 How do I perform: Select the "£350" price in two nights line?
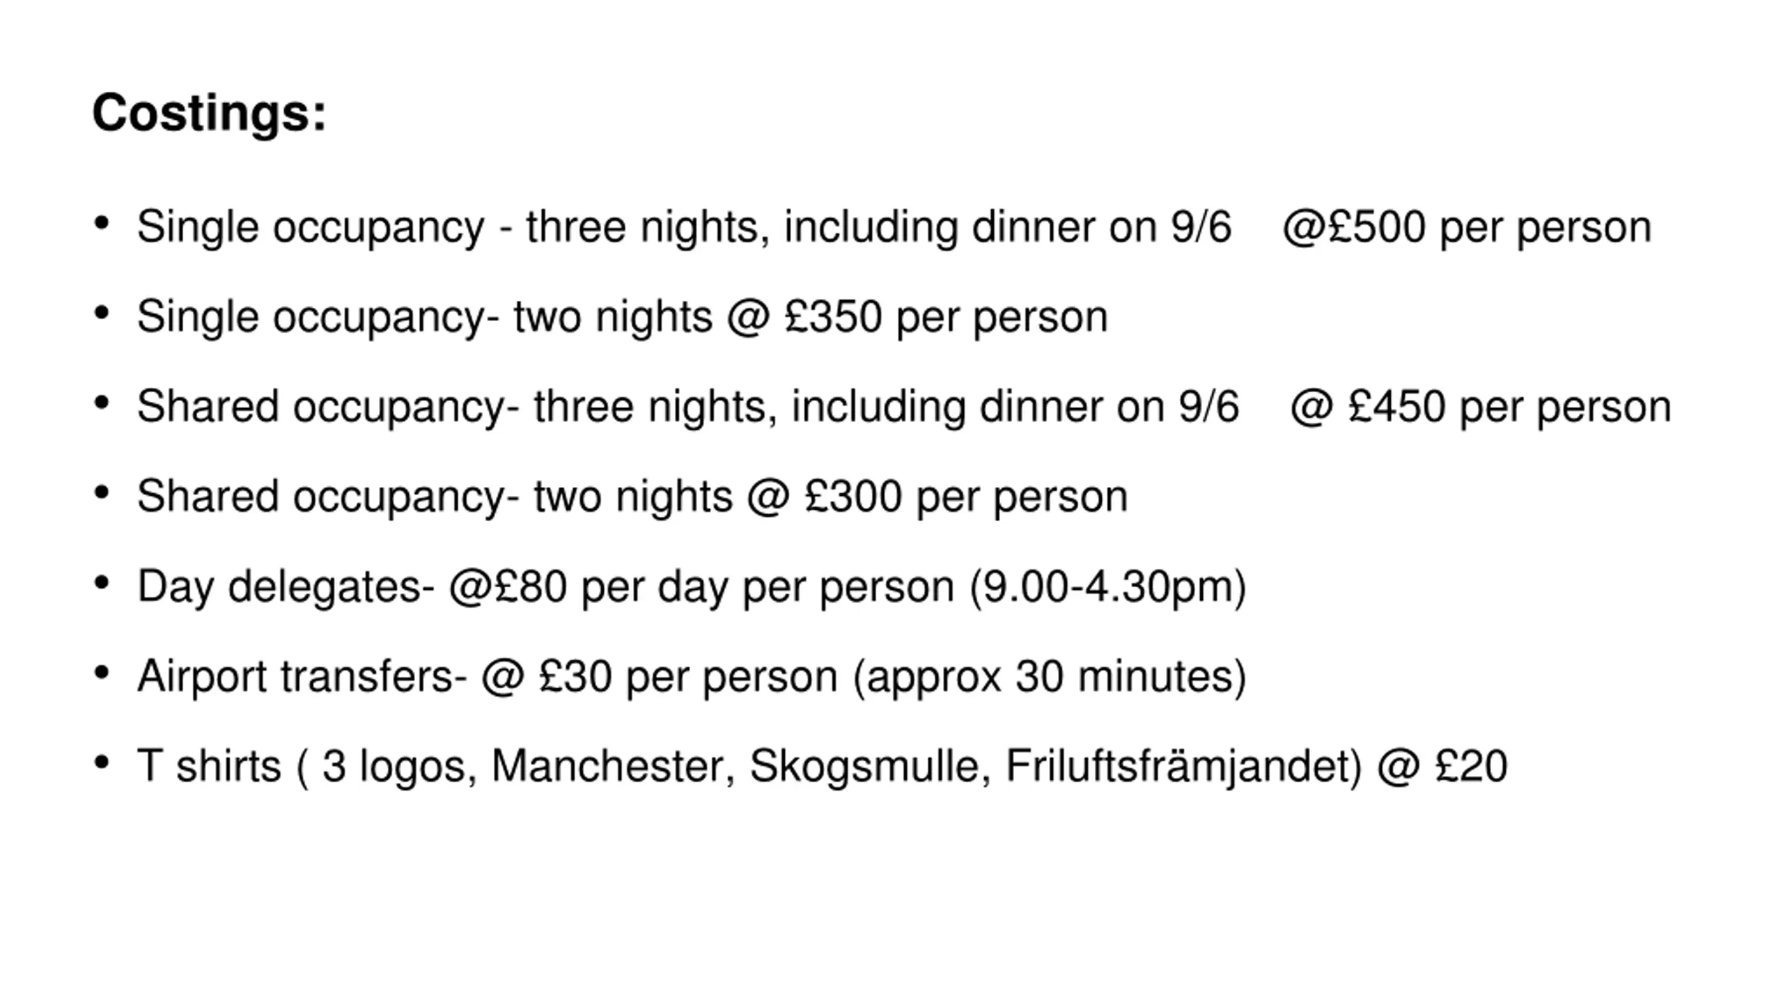click(x=834, y=317)
